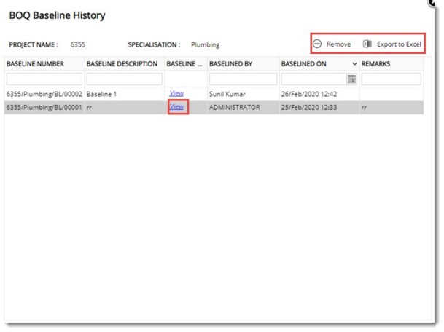Open View link for the rr baseline row
Image resolution: width=444 pixels, height=332 pixels.
[x=176, y=107]
